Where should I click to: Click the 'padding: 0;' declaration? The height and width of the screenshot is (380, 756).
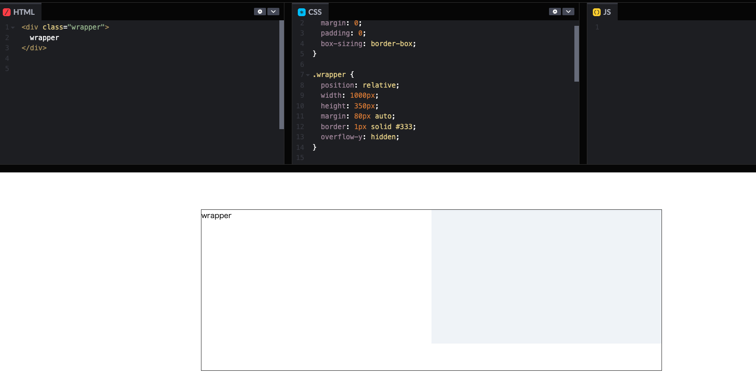(343, 33)
